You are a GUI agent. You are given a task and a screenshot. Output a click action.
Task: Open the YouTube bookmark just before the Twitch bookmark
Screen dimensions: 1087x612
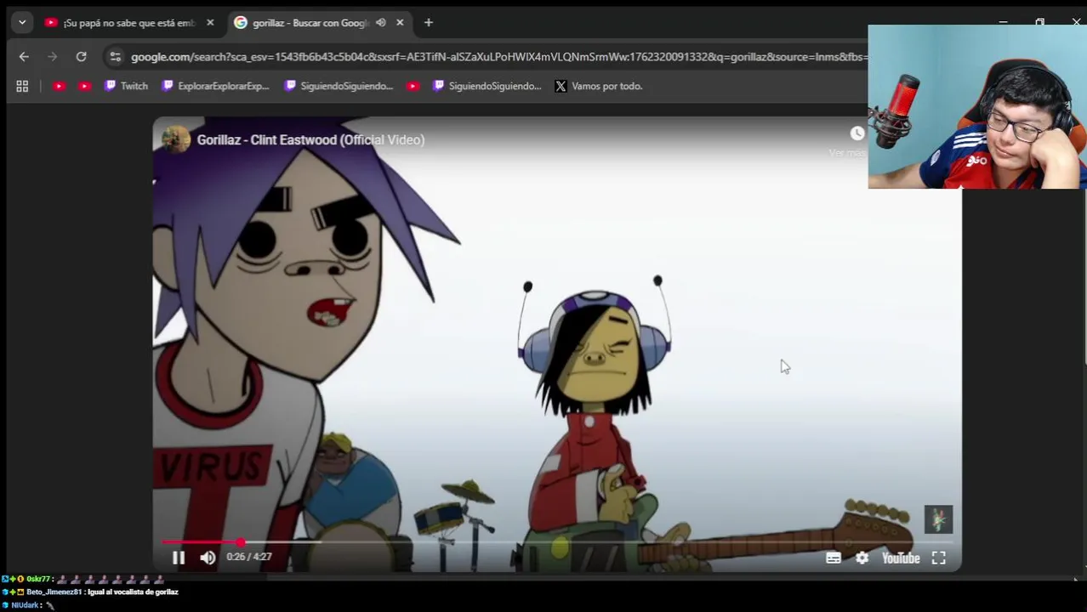tap(84, 86)
